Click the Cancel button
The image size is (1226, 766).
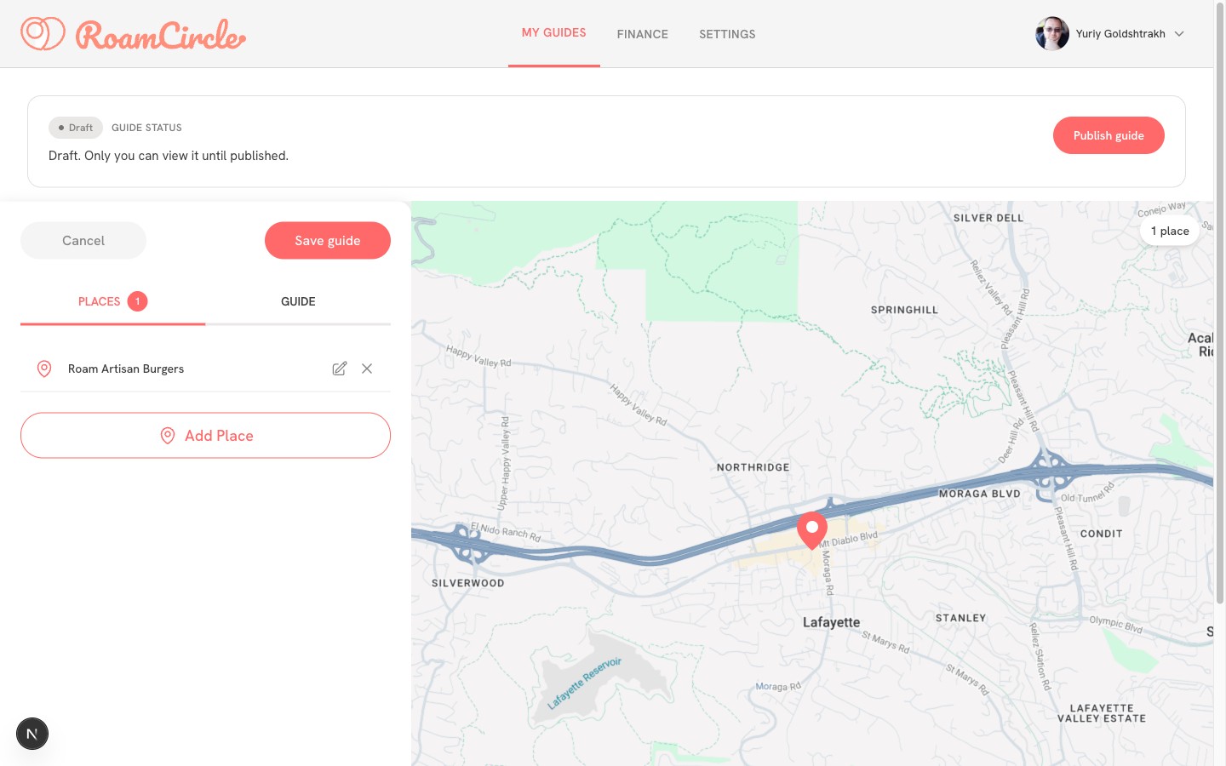pos(83,241)
